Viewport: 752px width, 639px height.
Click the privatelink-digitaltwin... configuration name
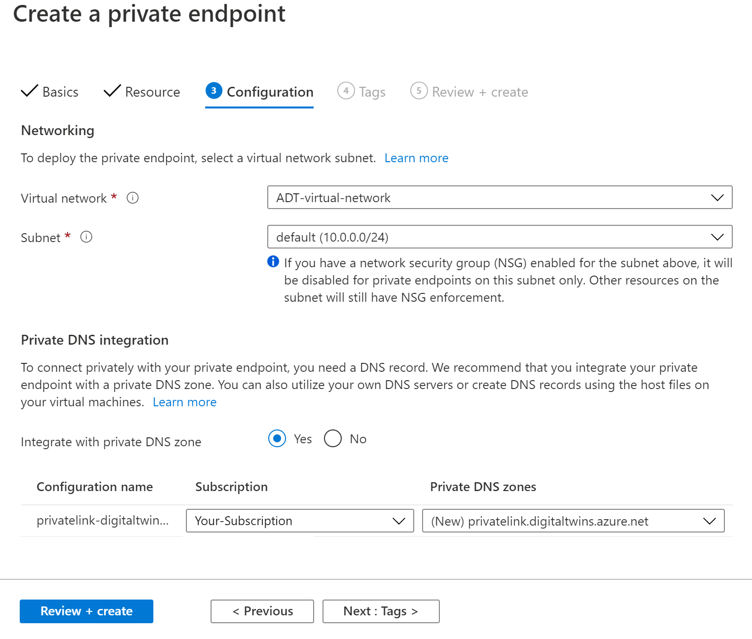coord(103,521)
